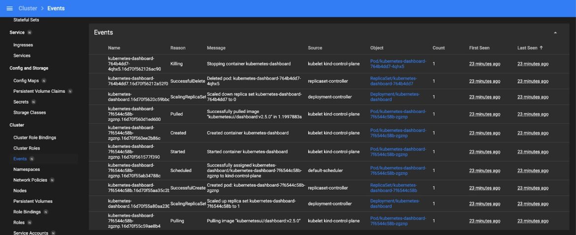Open Pod link in Created event row
Image resolution: width=576 pixels, height=235 pixels.
point(398,133)
